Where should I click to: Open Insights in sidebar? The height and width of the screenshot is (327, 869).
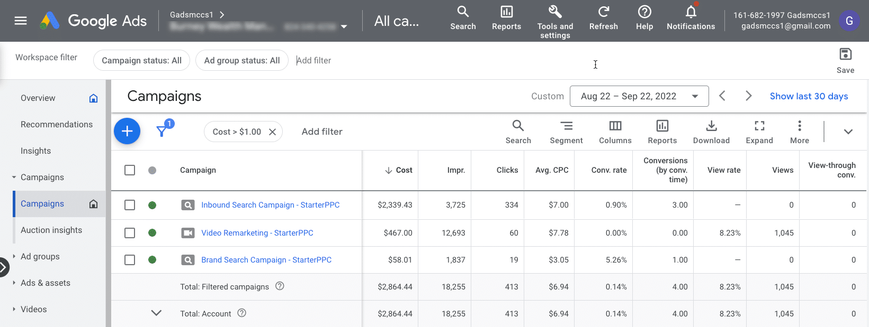coord(36,151)
